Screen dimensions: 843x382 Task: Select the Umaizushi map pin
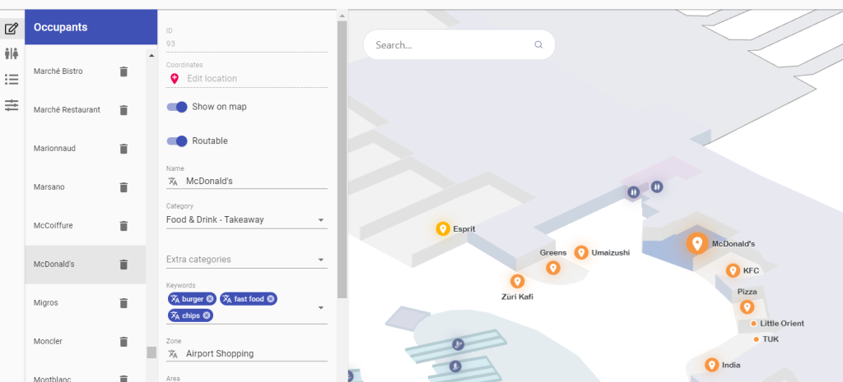coord(580,253)
